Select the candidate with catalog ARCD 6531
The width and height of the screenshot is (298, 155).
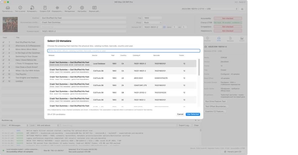point(123,78)
